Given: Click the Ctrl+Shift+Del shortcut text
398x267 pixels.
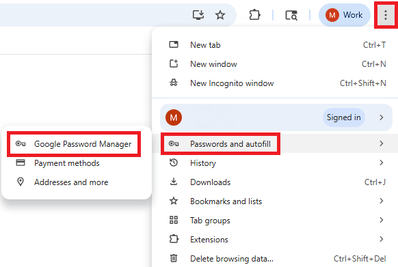Looking at the screenshot, I should coord(360,258).
